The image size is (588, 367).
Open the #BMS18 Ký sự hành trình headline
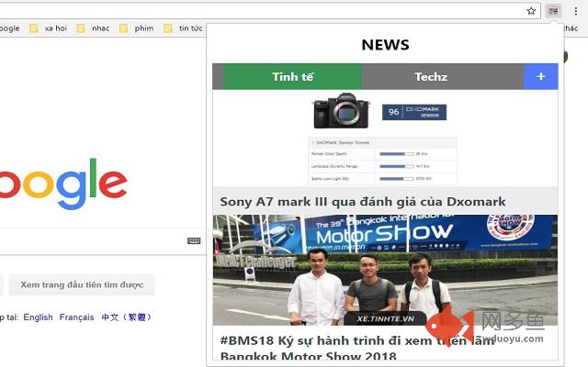(357, 349)
